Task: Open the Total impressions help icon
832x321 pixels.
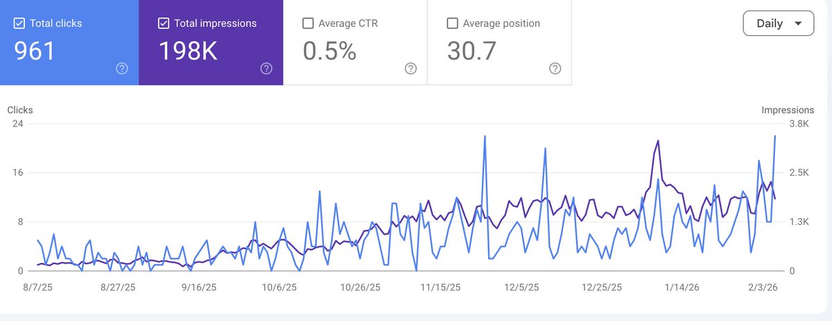Action: coord(266,68)
